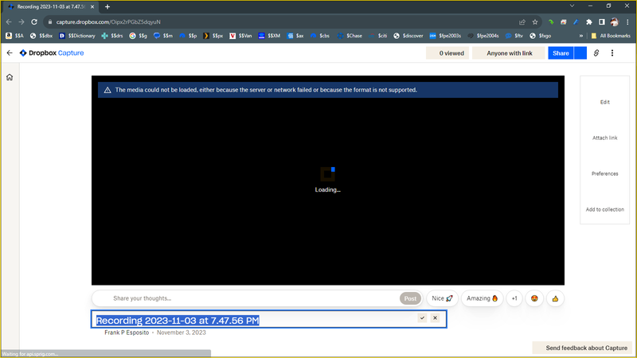This screenshot has height=358, width=637.
Task: Click the green arrow extension icon
Action: click(551, 22)
